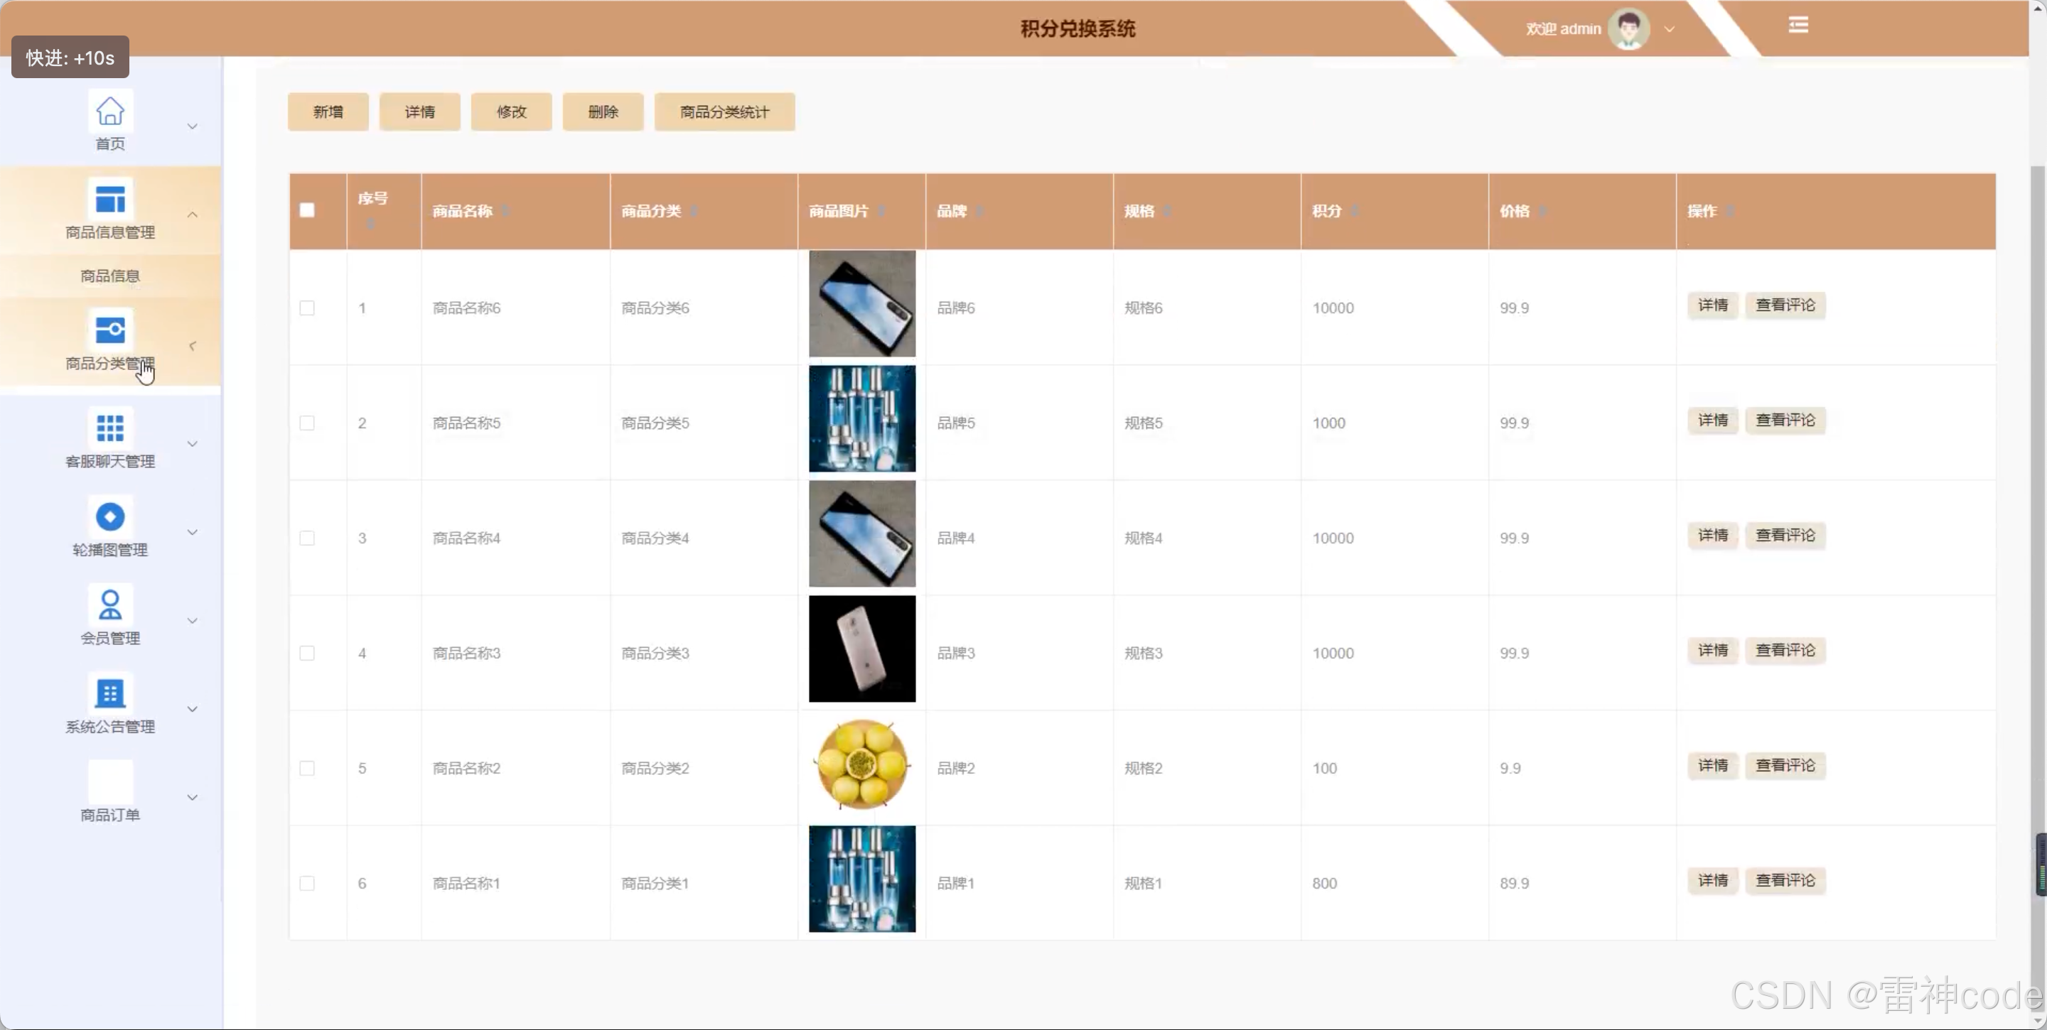This screenshot has height=1030, width=2047.
Task: Check the row for 商品名称1
Action: (307, 884)
